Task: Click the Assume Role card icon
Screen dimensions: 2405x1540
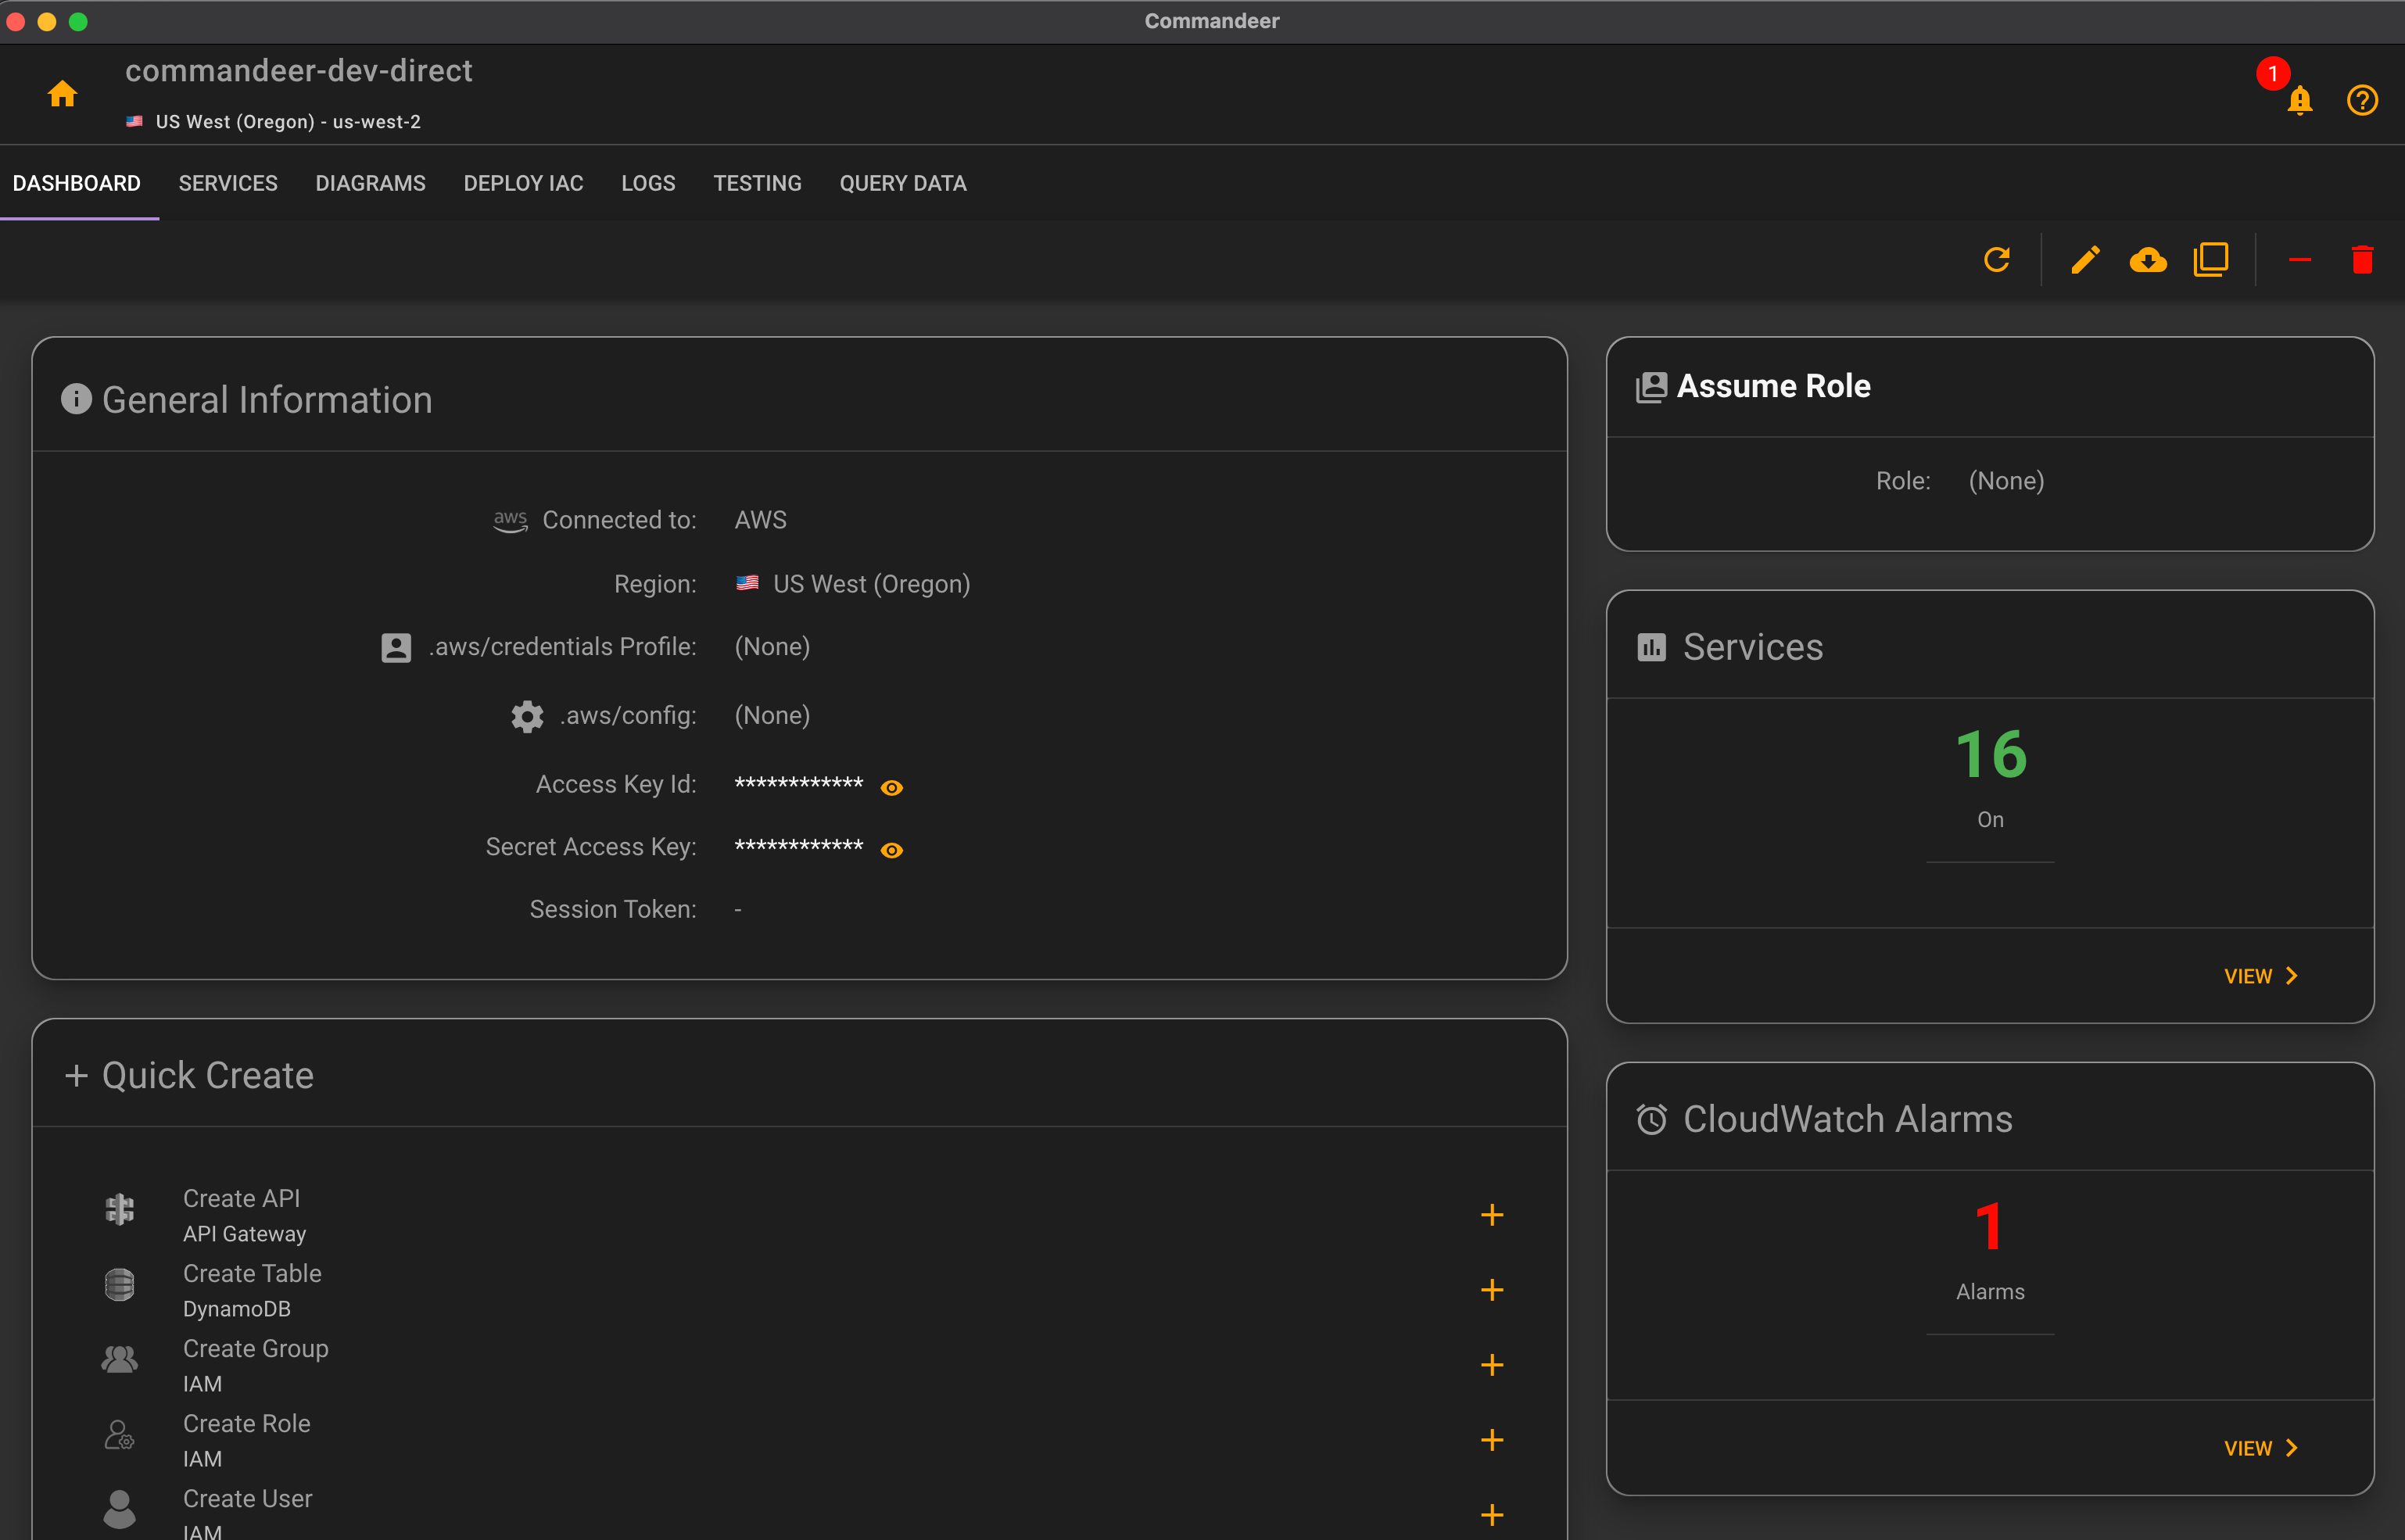Action: [x=1651, y=387]
